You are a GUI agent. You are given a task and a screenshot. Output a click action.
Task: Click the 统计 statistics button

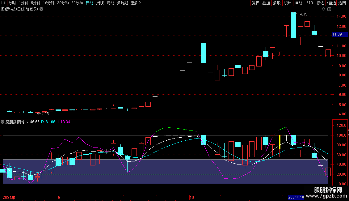coord(288,3)
